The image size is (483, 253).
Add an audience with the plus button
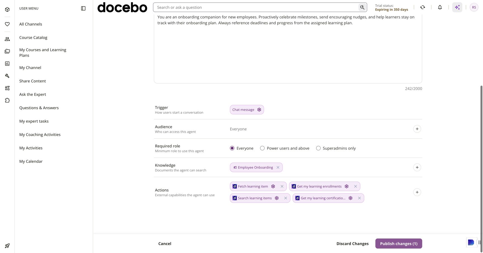[417, 129]
